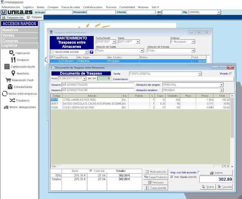Uncheck Entr. Rápida checkbox
The image size is (242, 199).
(172, 177)
